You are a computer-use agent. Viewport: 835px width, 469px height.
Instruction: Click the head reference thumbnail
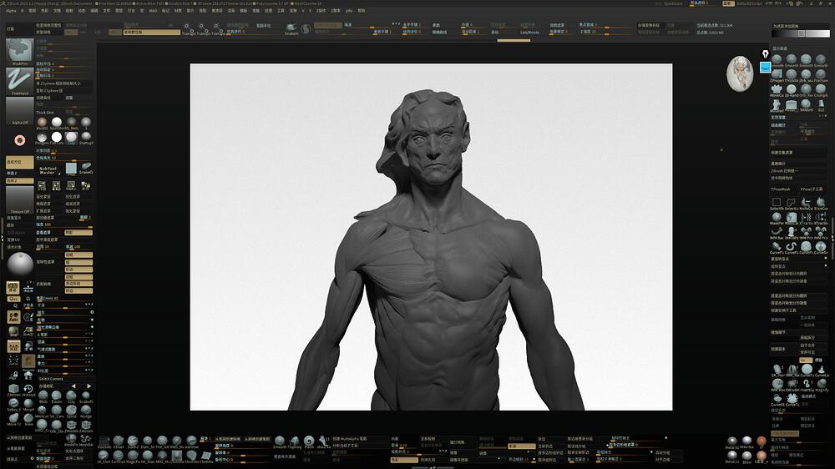pos(740,73)
